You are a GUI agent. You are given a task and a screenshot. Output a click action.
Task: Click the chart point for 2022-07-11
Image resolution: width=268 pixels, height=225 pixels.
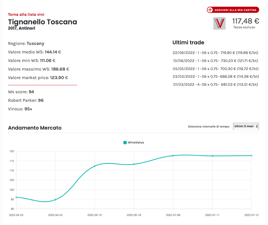click(212, 156)
